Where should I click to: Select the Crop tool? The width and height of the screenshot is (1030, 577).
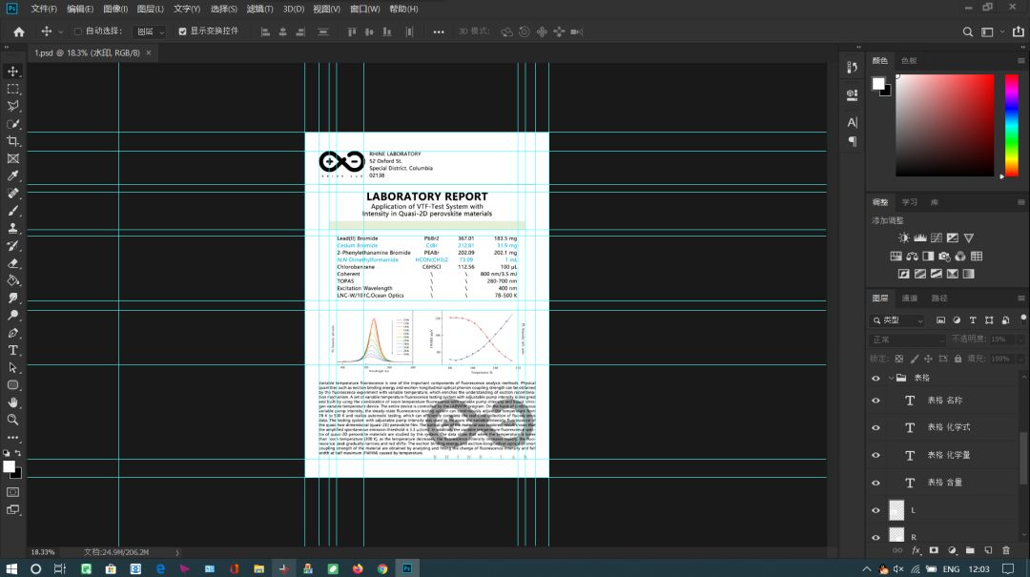12,140
